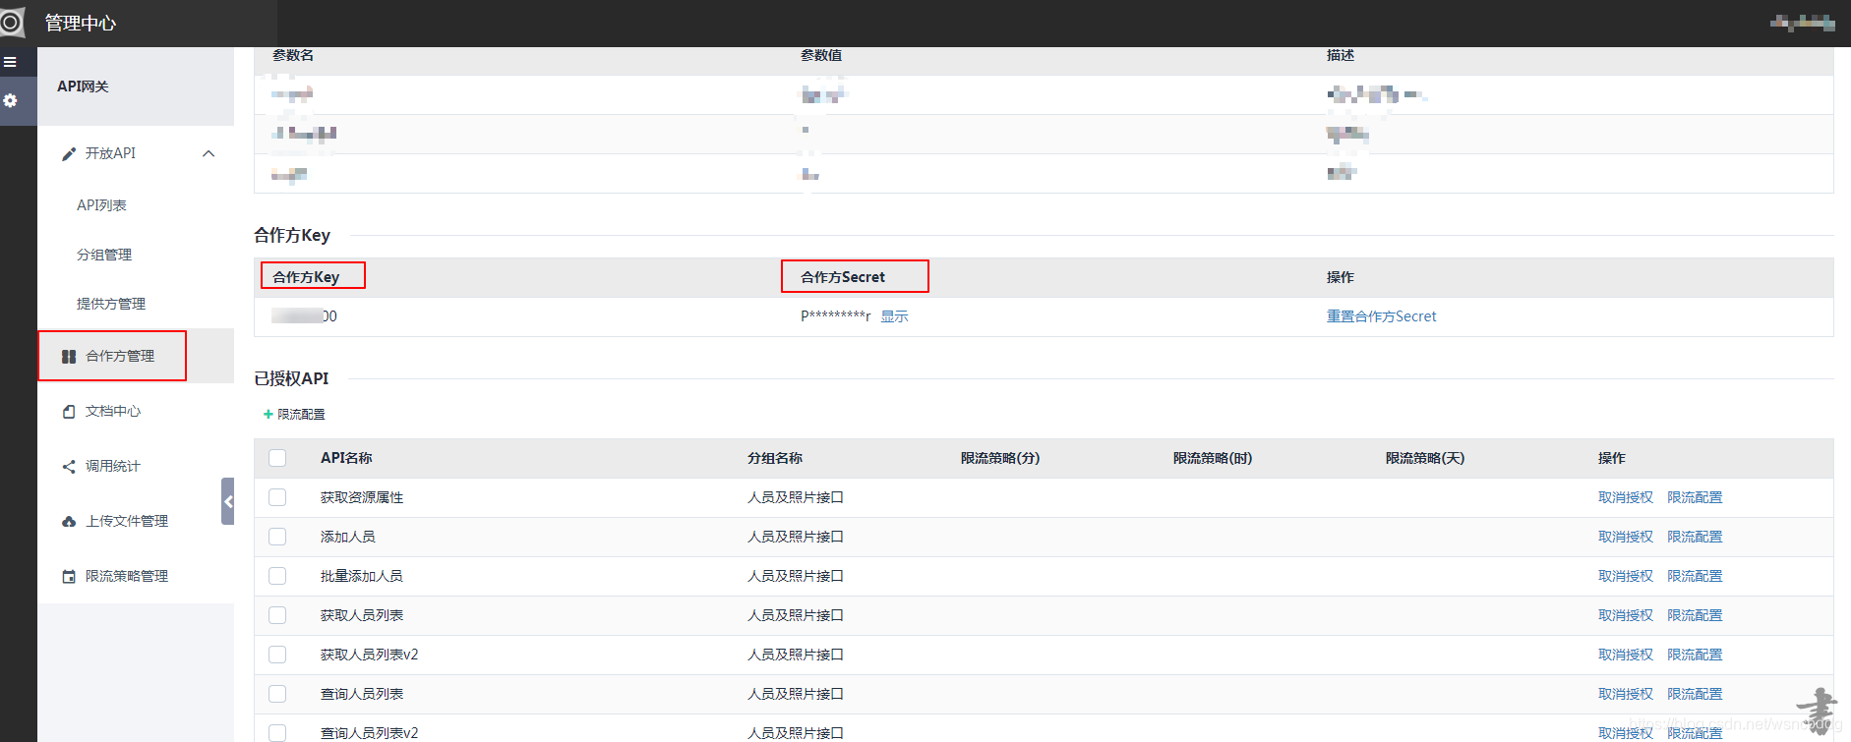Click the 合作方Secret column header
Viewport: 1851px width, 742px height.
pos(843,277)
